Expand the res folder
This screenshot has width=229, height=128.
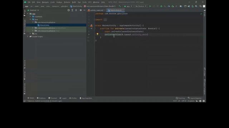30,34
